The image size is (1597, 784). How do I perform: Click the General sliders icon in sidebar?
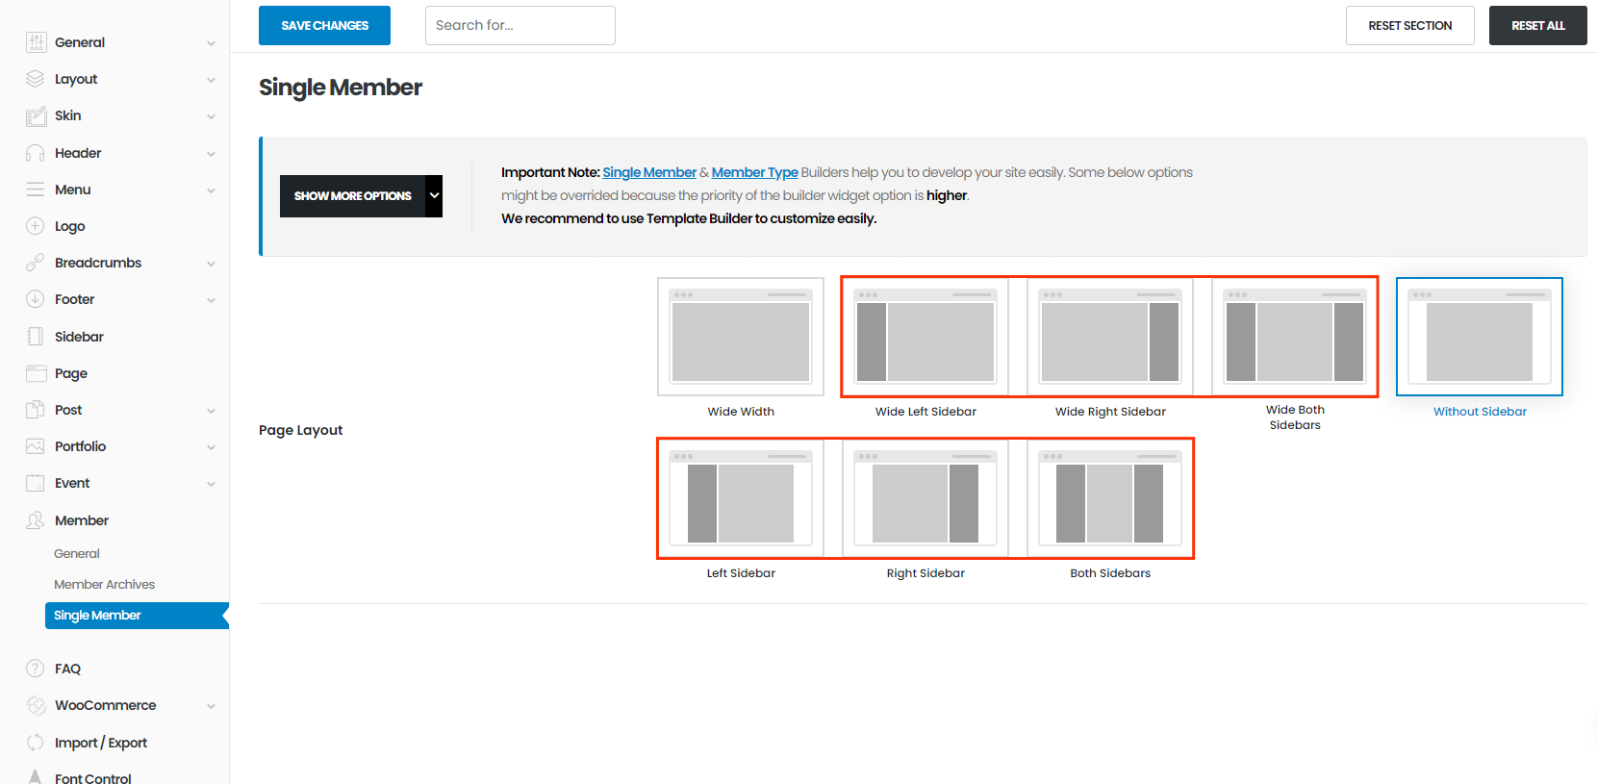[36, 42]
